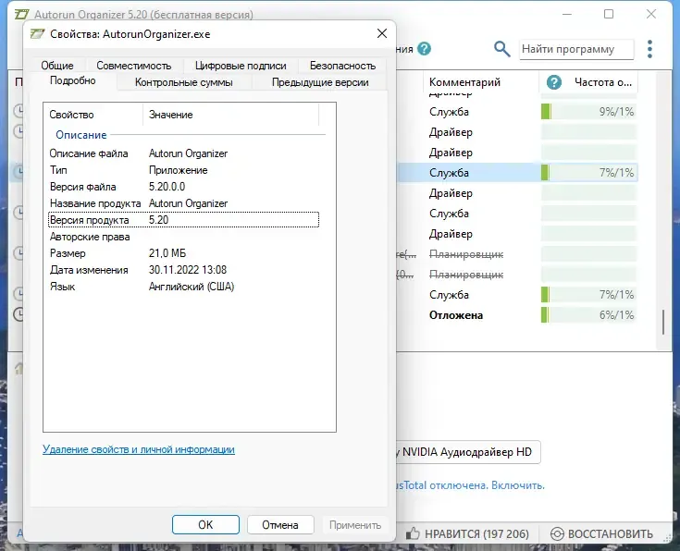Click Включить link for VirusTotal
The image size is (680, 551).
517,485
